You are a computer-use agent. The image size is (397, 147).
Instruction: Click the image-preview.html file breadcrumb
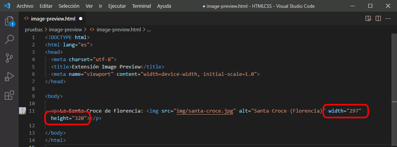pos(115,30)
